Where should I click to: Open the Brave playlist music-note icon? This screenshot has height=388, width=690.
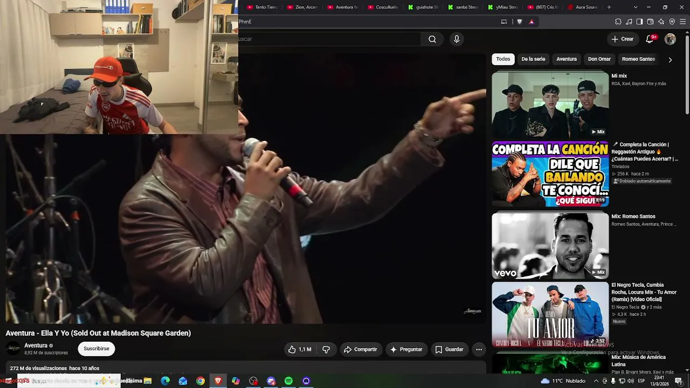coord(629,22)
